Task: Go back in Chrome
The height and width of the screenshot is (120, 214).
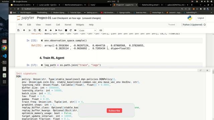Action: point(11,9)
